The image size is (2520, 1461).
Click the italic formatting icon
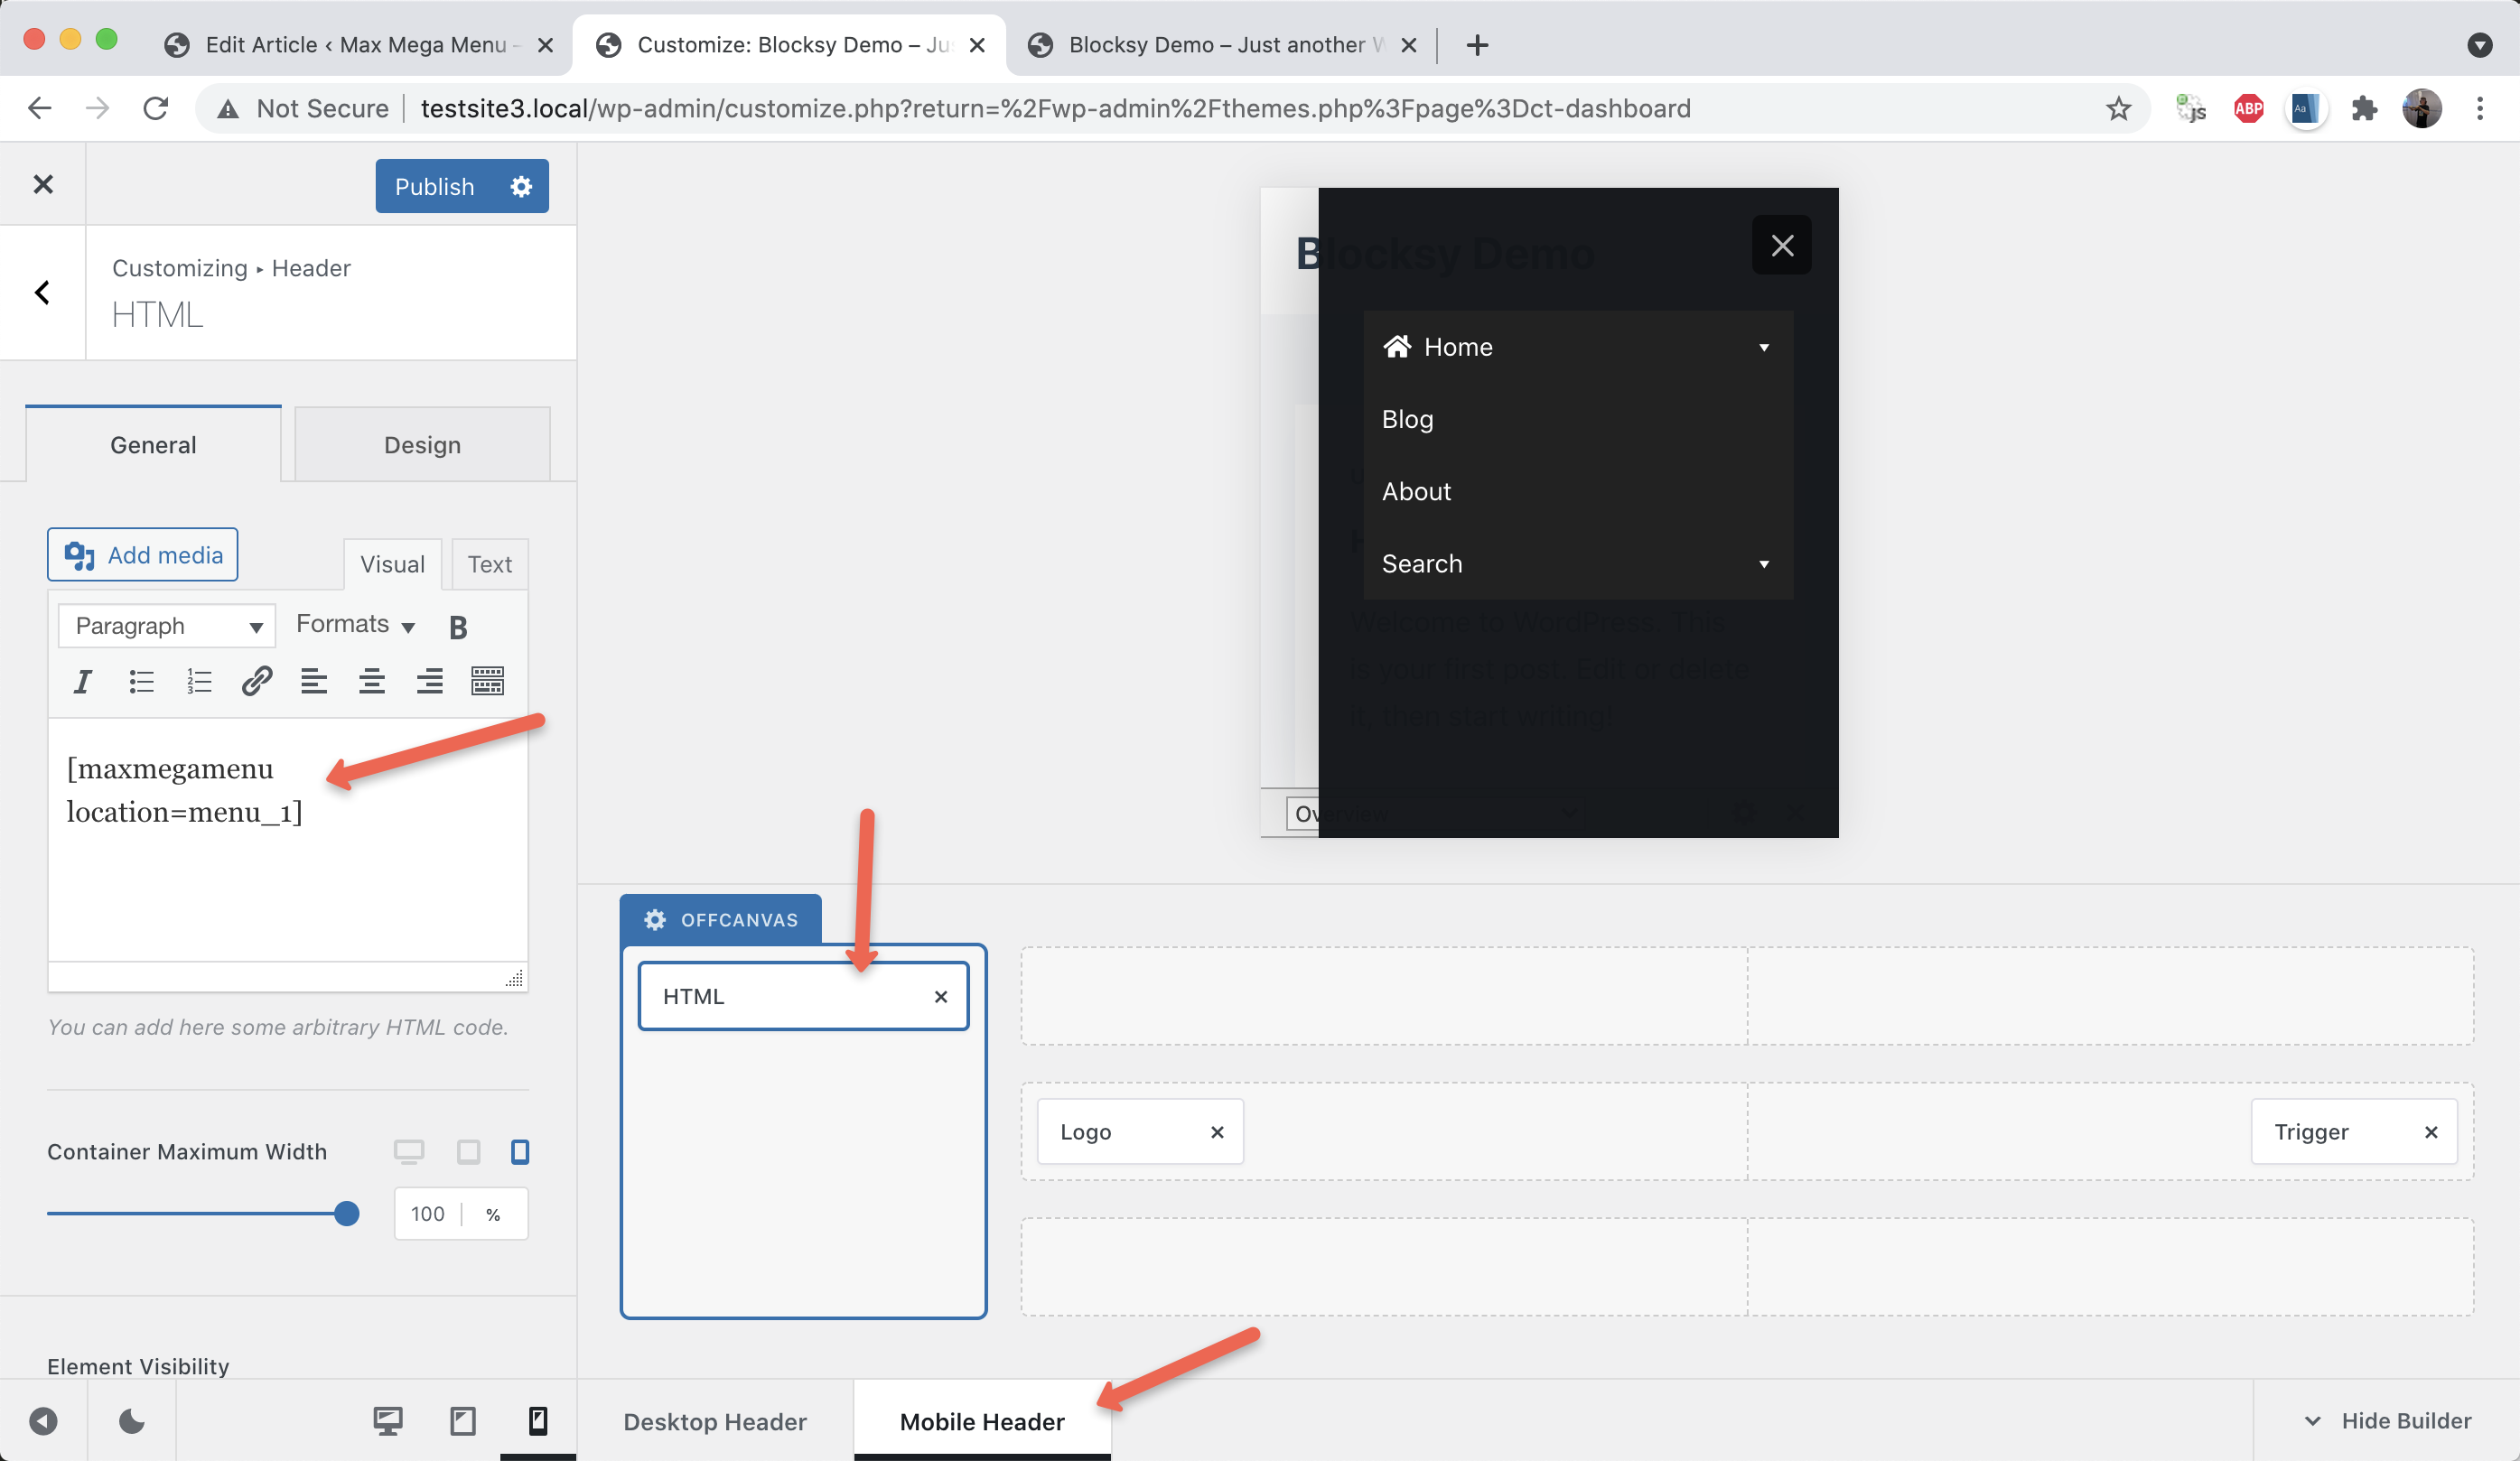(83, 682)
